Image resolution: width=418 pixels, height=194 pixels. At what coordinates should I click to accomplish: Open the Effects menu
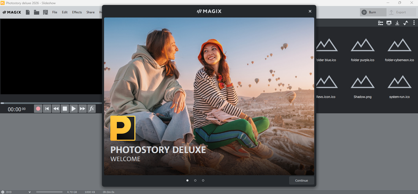coord(77,12)
